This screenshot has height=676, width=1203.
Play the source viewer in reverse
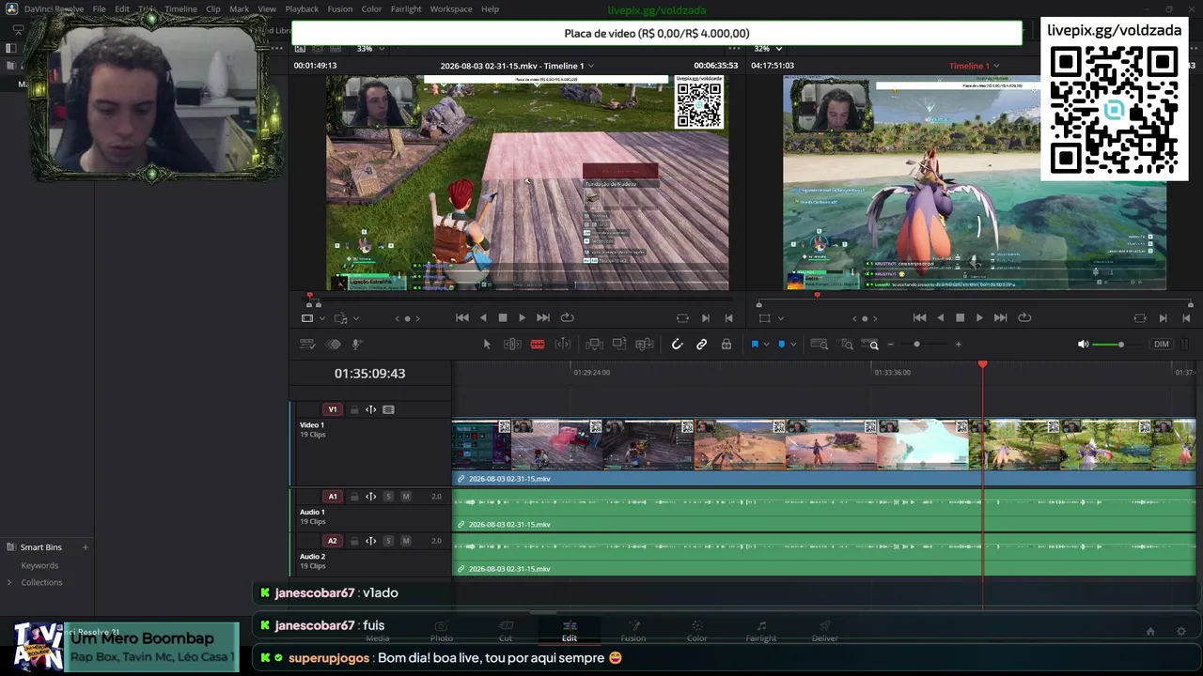[x=483, y=318]
